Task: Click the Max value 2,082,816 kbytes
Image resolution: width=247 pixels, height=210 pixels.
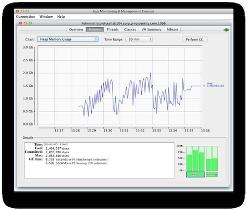Action: (x=57, y=156)
